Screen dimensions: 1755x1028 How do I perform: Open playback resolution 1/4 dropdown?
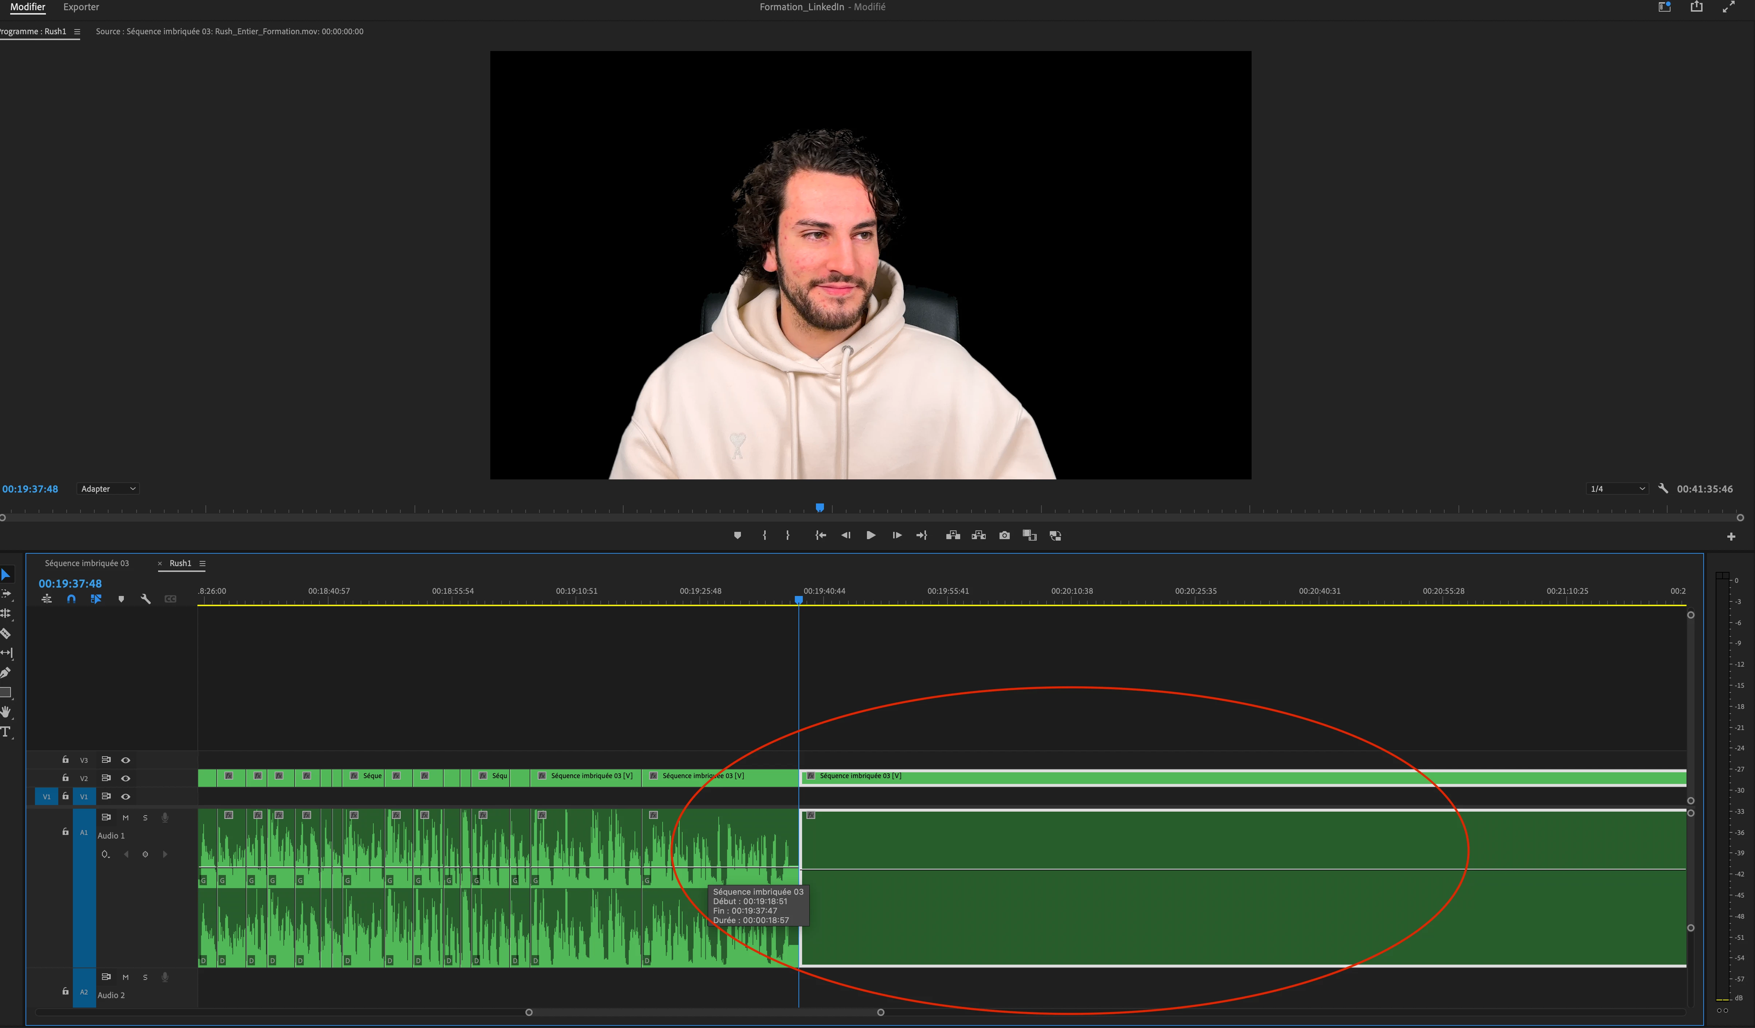click(1617, 489)
